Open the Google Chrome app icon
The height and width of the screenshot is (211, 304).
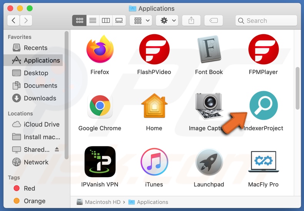(100, 106)
